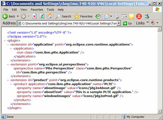
Task: Click the eclipse version="3.0" line
Action: point(27,37)
